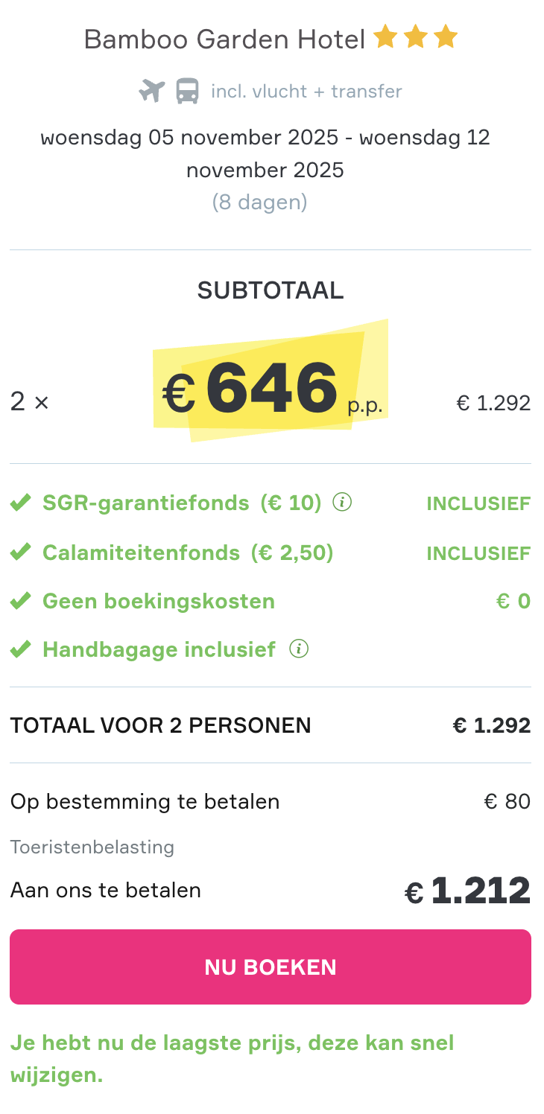Select the Toeristenbelasting label
Screen dimensions: 544x1114
[x=90, y=847]
